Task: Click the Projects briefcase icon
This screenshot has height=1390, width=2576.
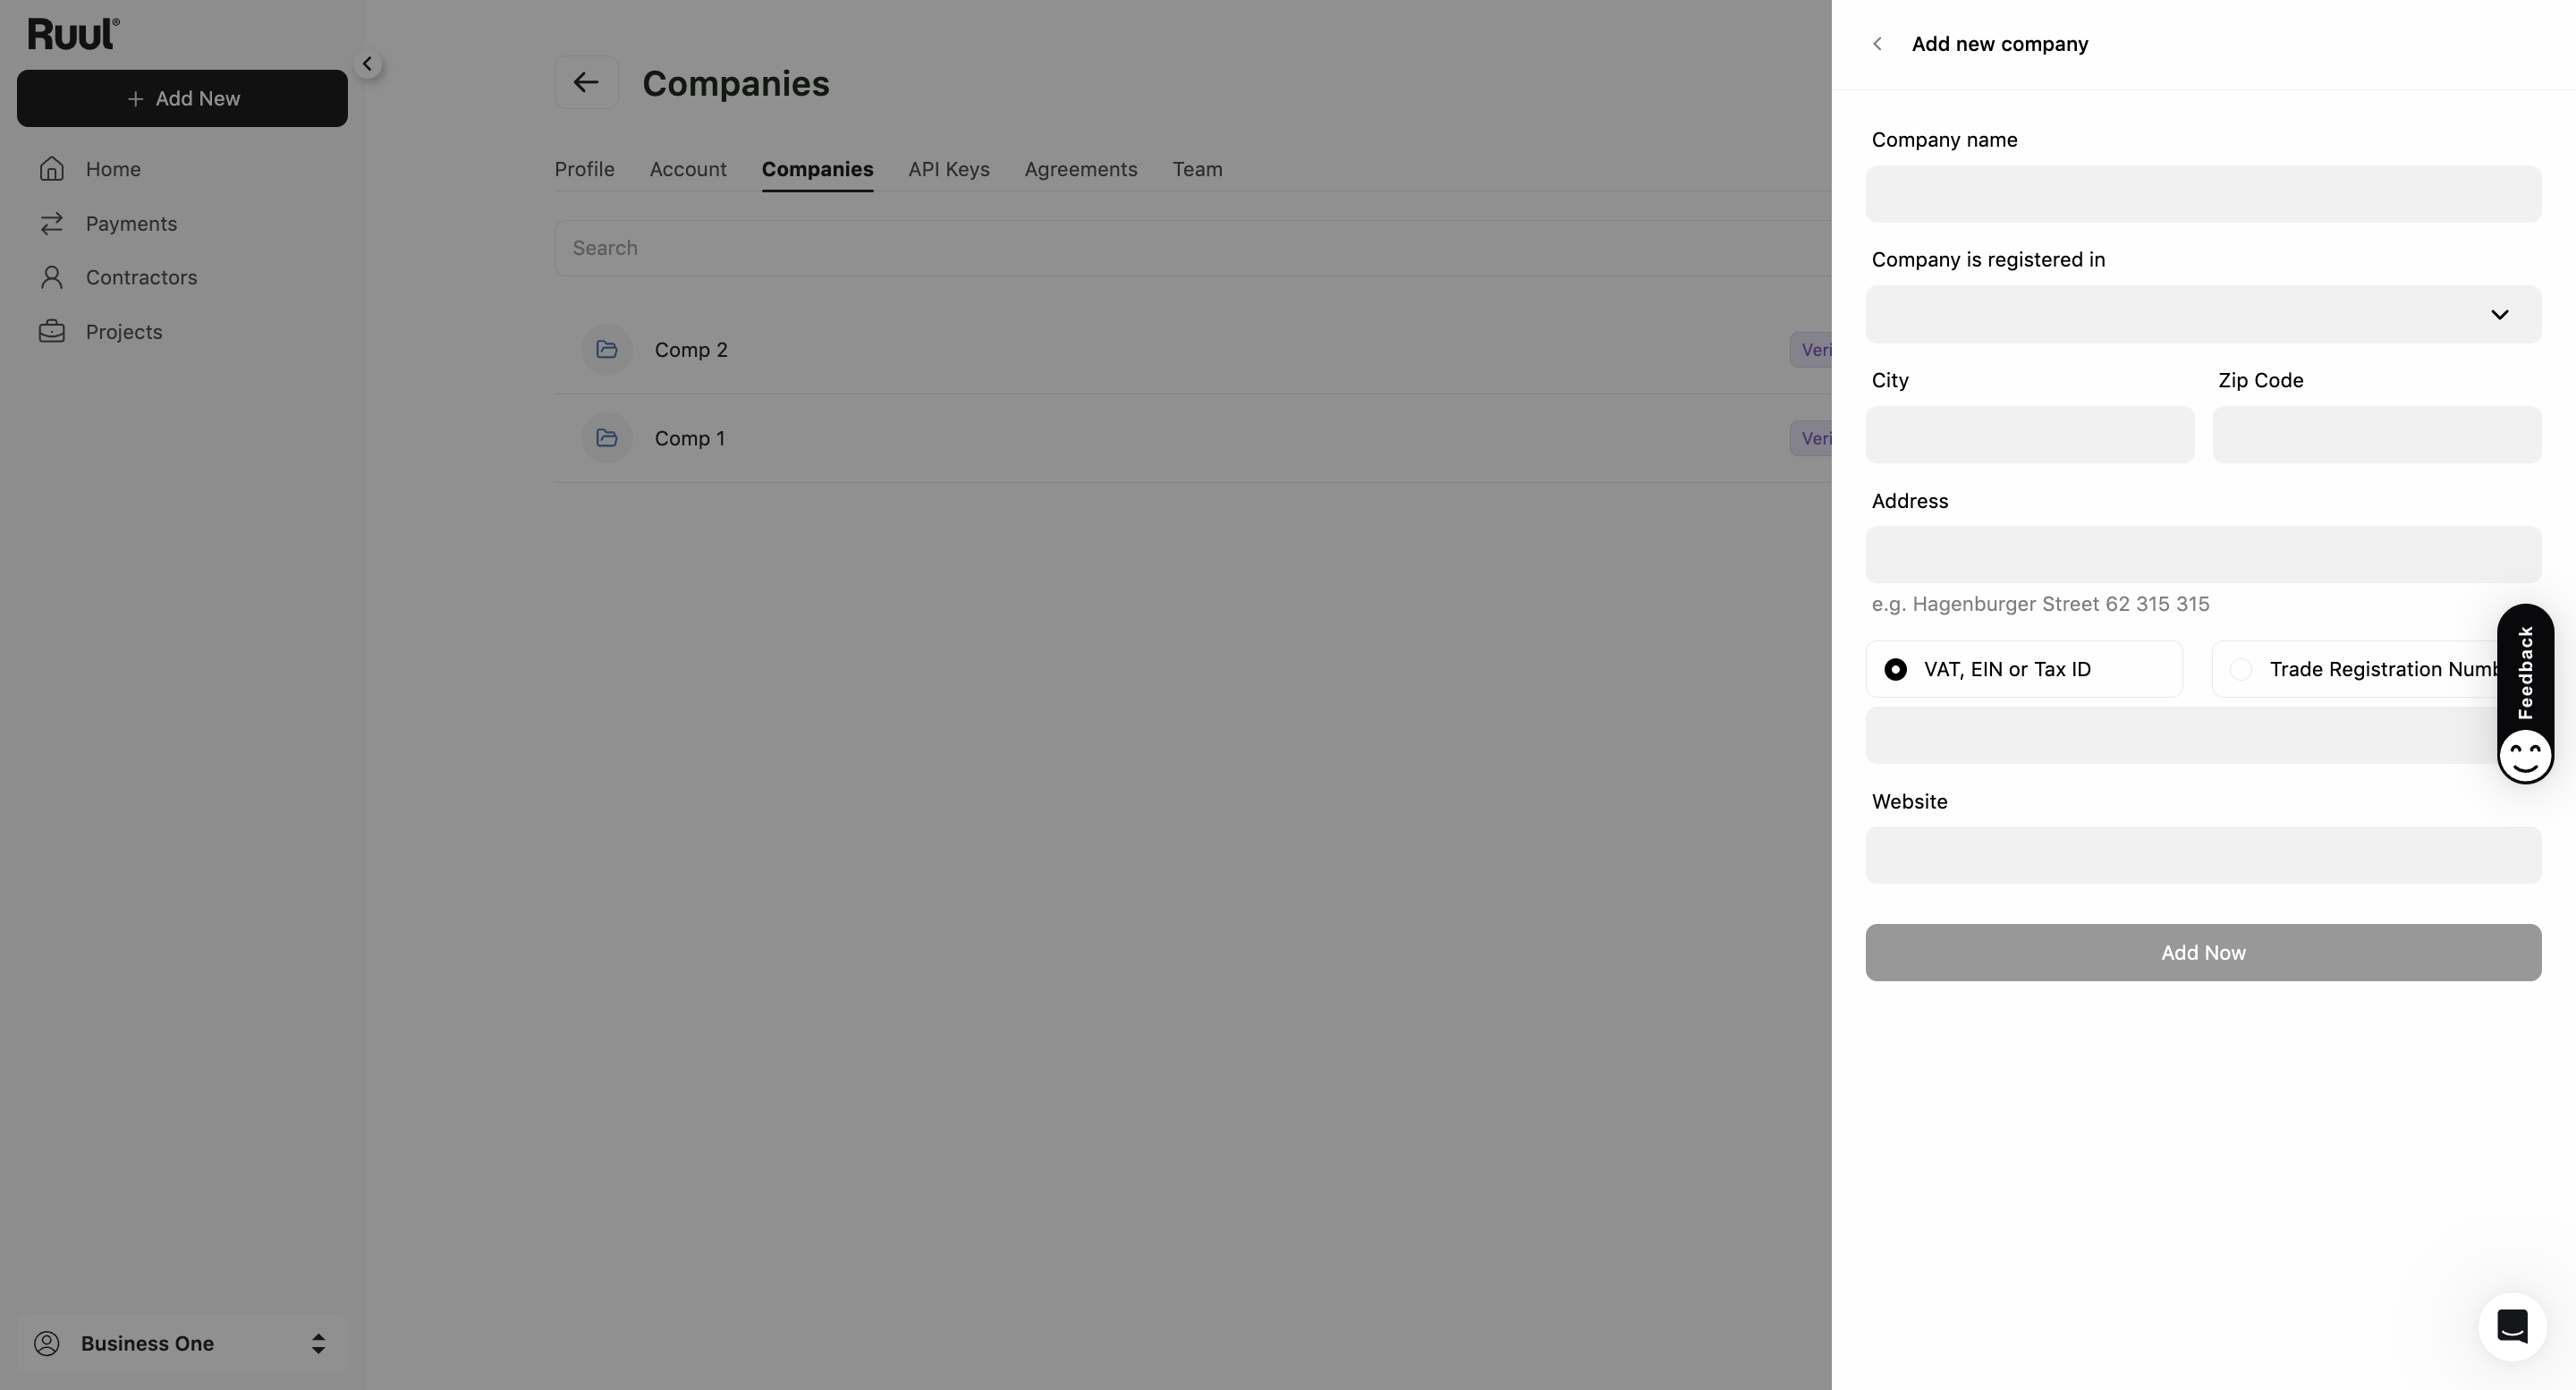Action: click(x=52, y=331)
